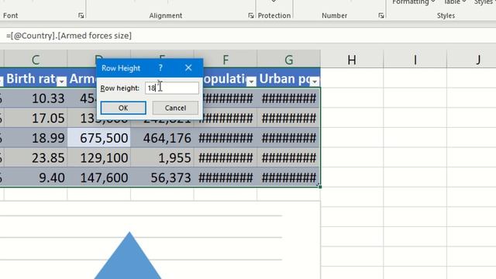
Task: Click the Birth rate cell 9.40
Action: (36, 177)
